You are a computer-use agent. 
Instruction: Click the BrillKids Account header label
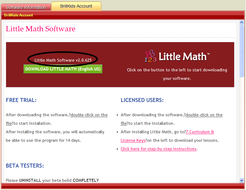[19, 15]
